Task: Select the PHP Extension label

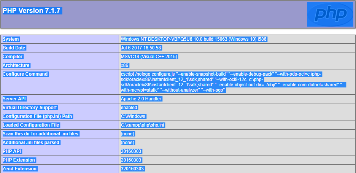Action: [19, 160]
